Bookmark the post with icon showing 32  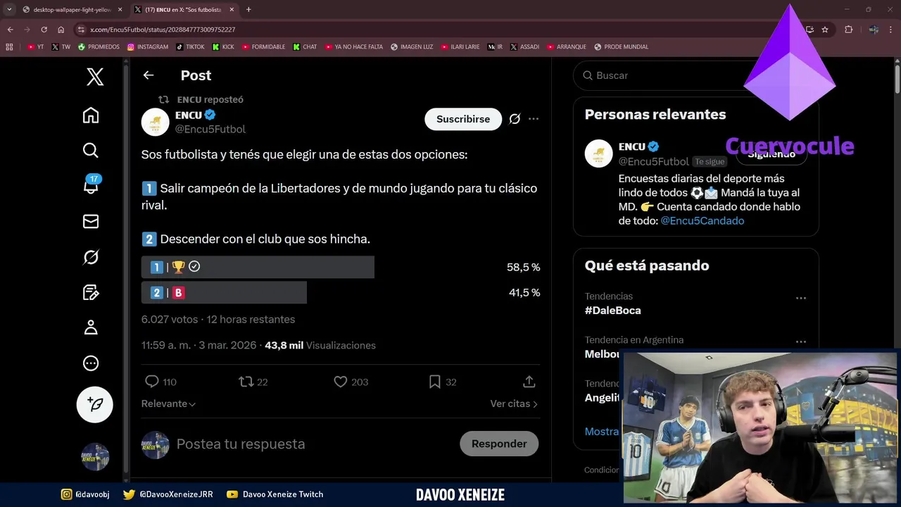click(443, 382)
